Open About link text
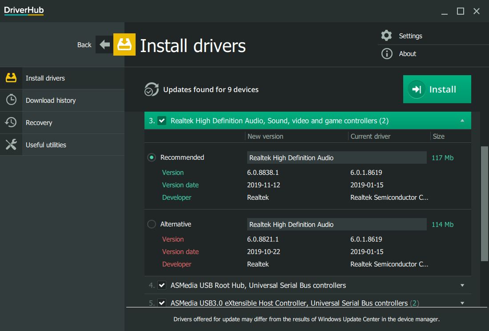 (407, 54)
